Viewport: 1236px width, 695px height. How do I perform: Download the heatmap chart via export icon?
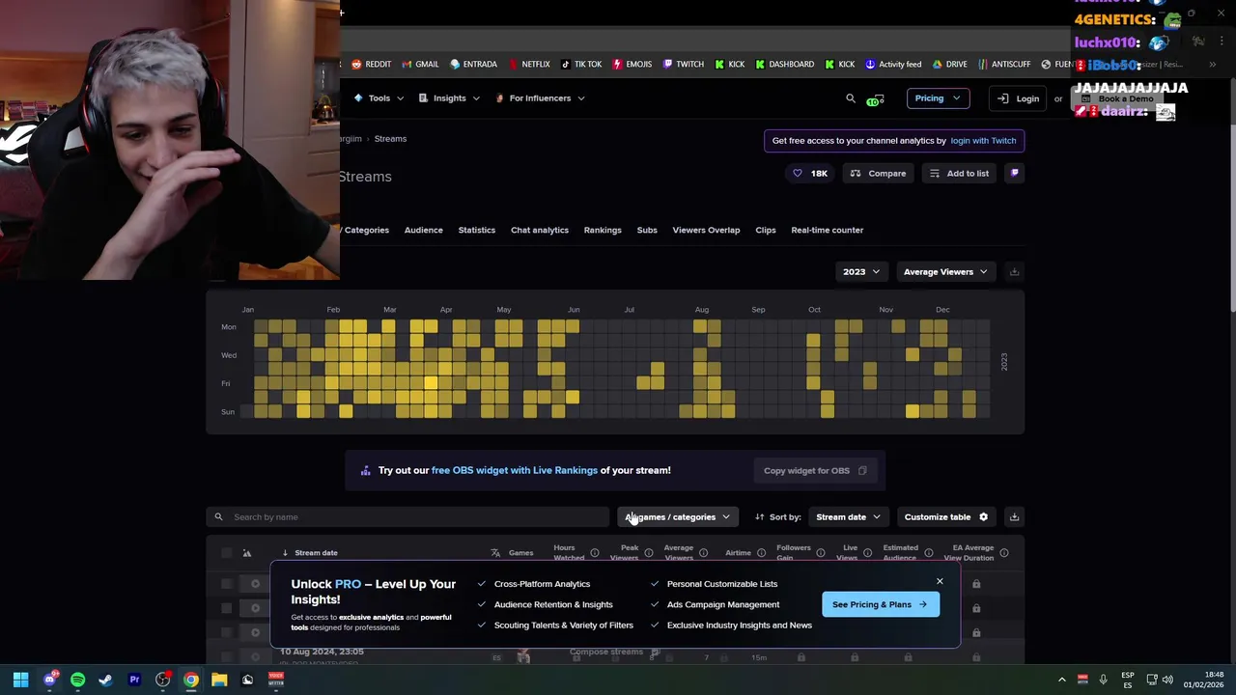(1014, 272)
